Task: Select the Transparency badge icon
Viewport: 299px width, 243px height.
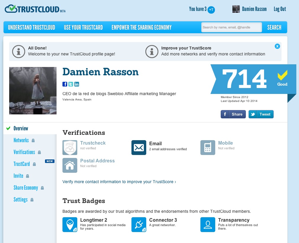Action: [x=208, y=225]
